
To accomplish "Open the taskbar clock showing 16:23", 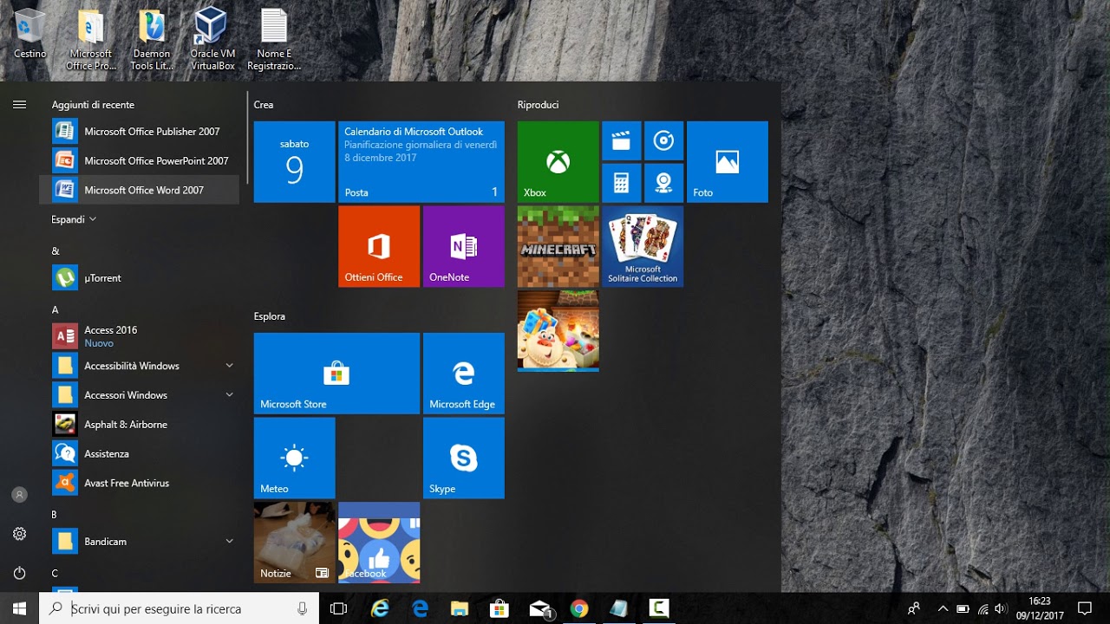I will point(1039,608).
